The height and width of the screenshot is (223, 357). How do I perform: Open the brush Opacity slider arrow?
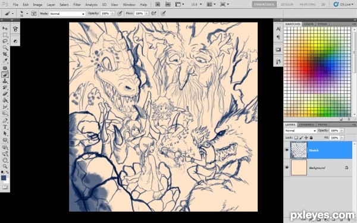click(x=112, y=14)
